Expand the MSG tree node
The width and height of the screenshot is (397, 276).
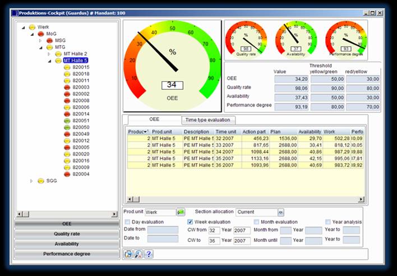[40, 40]
